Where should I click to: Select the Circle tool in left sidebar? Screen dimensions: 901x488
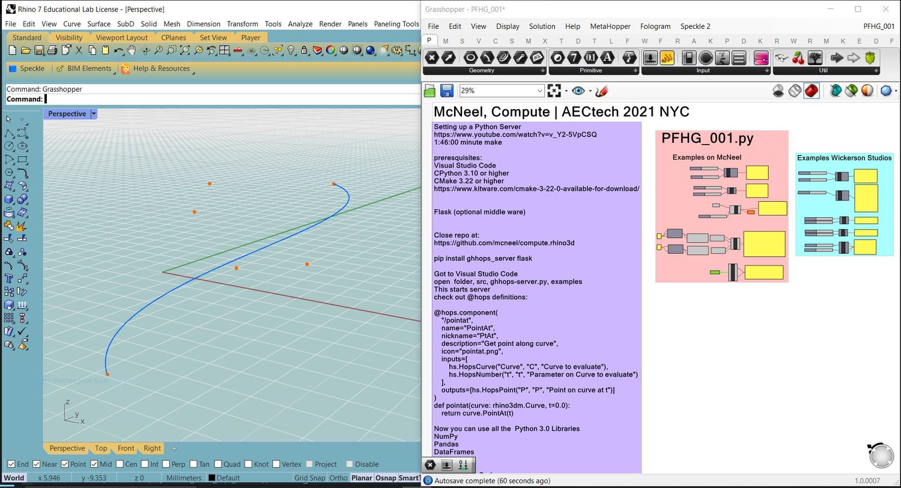(x=9, y=146)
